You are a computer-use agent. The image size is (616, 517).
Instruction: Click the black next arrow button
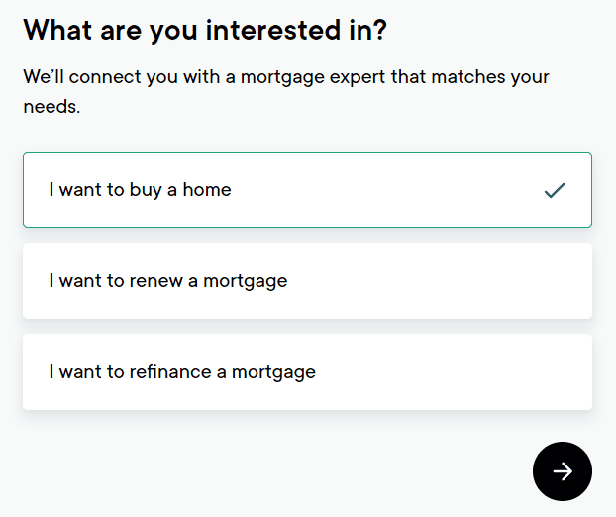(562, 471)
